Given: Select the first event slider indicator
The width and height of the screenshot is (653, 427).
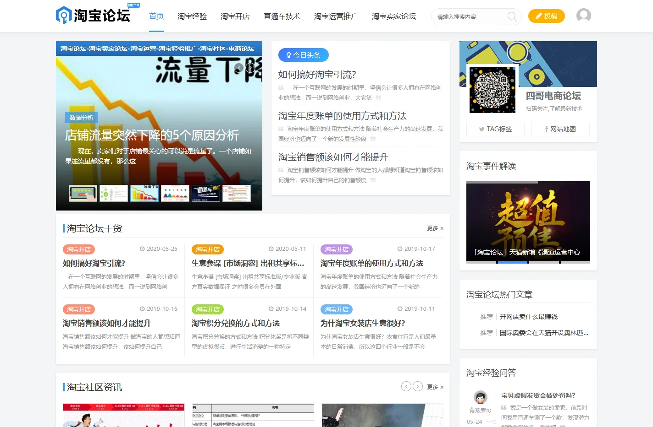Looking at the screenshot, I should 481,262.
